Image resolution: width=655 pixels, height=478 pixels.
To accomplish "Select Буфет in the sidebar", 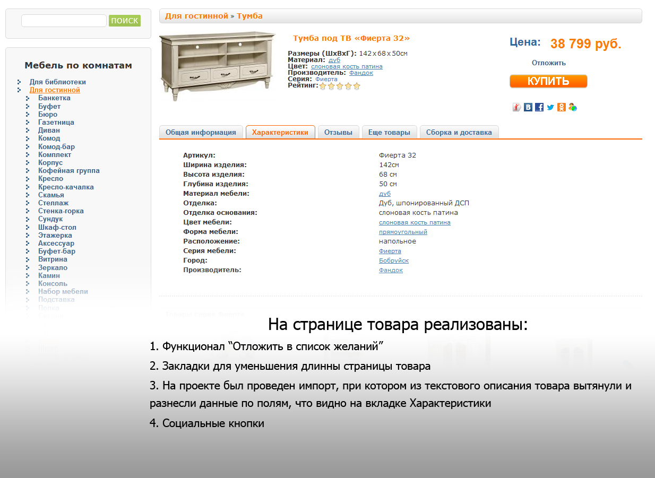I will [49, 106].
